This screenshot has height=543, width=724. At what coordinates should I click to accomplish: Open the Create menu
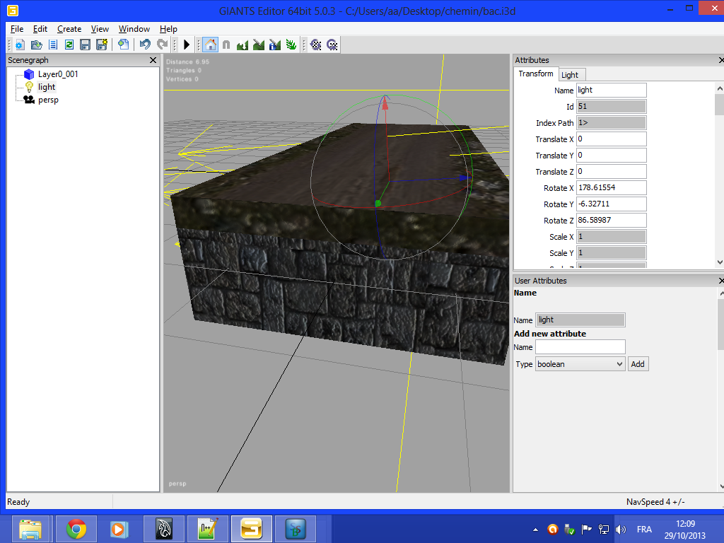69,28
